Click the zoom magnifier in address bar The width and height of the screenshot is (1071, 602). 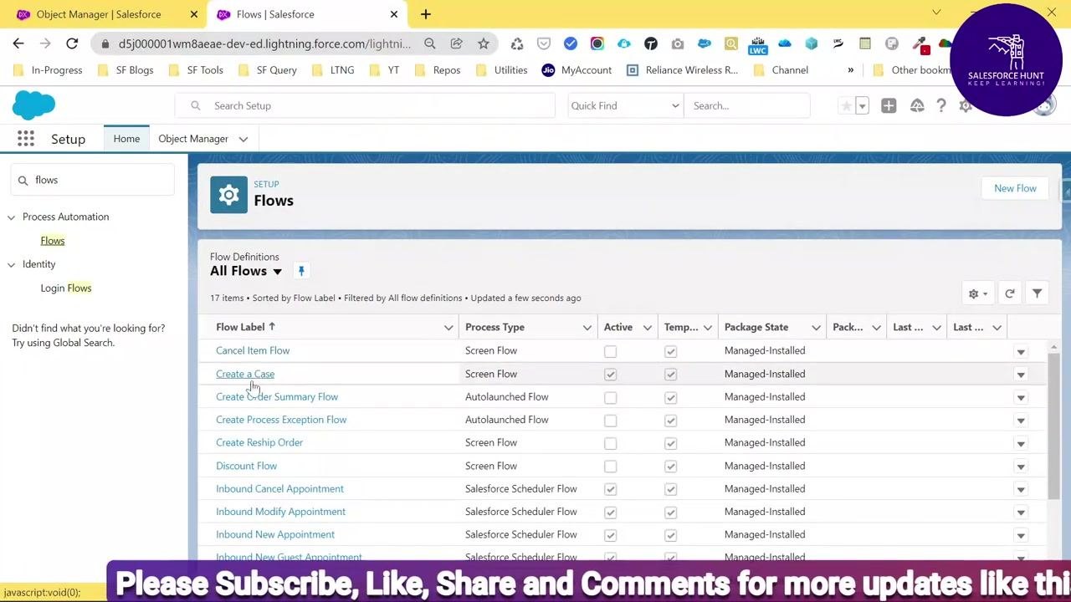pyautogui.click(x=429, y=43)
